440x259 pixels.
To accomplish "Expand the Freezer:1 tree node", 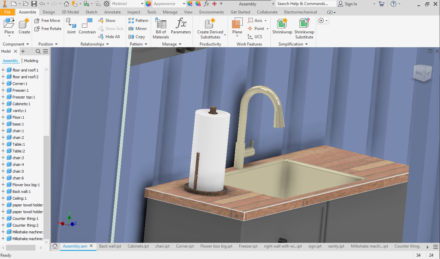I will (x=3, y=90).
